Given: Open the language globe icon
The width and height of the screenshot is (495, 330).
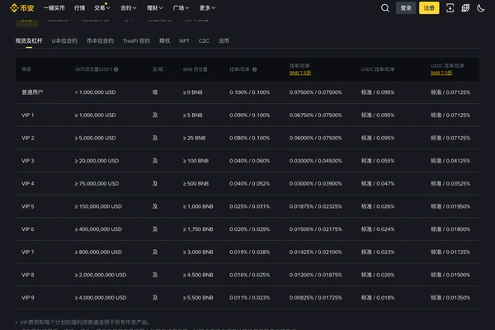Looking at the screenshot, I should click(x=465, y=8).
